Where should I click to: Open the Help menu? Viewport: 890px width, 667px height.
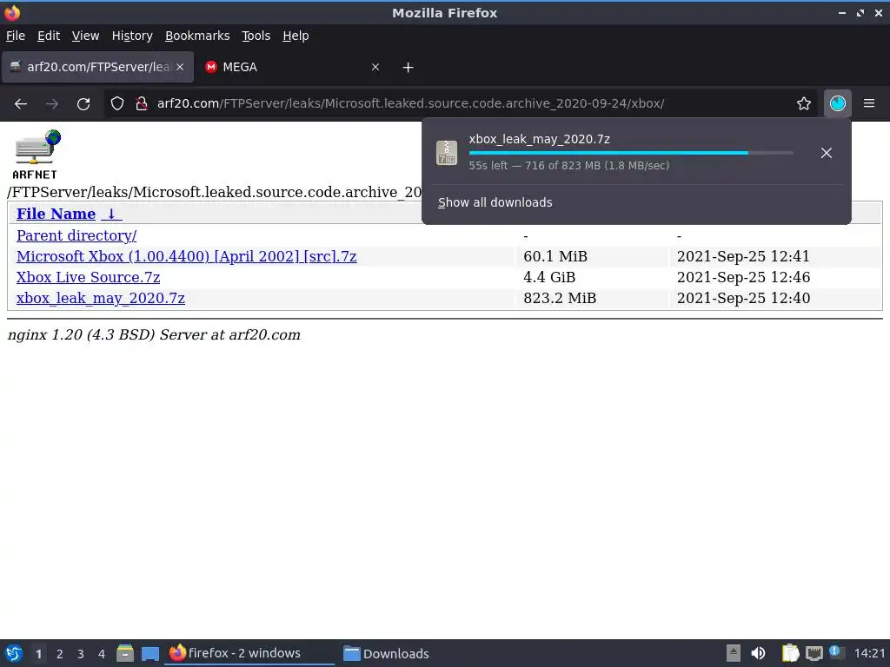pyautogui.click(x=296, y=36)
